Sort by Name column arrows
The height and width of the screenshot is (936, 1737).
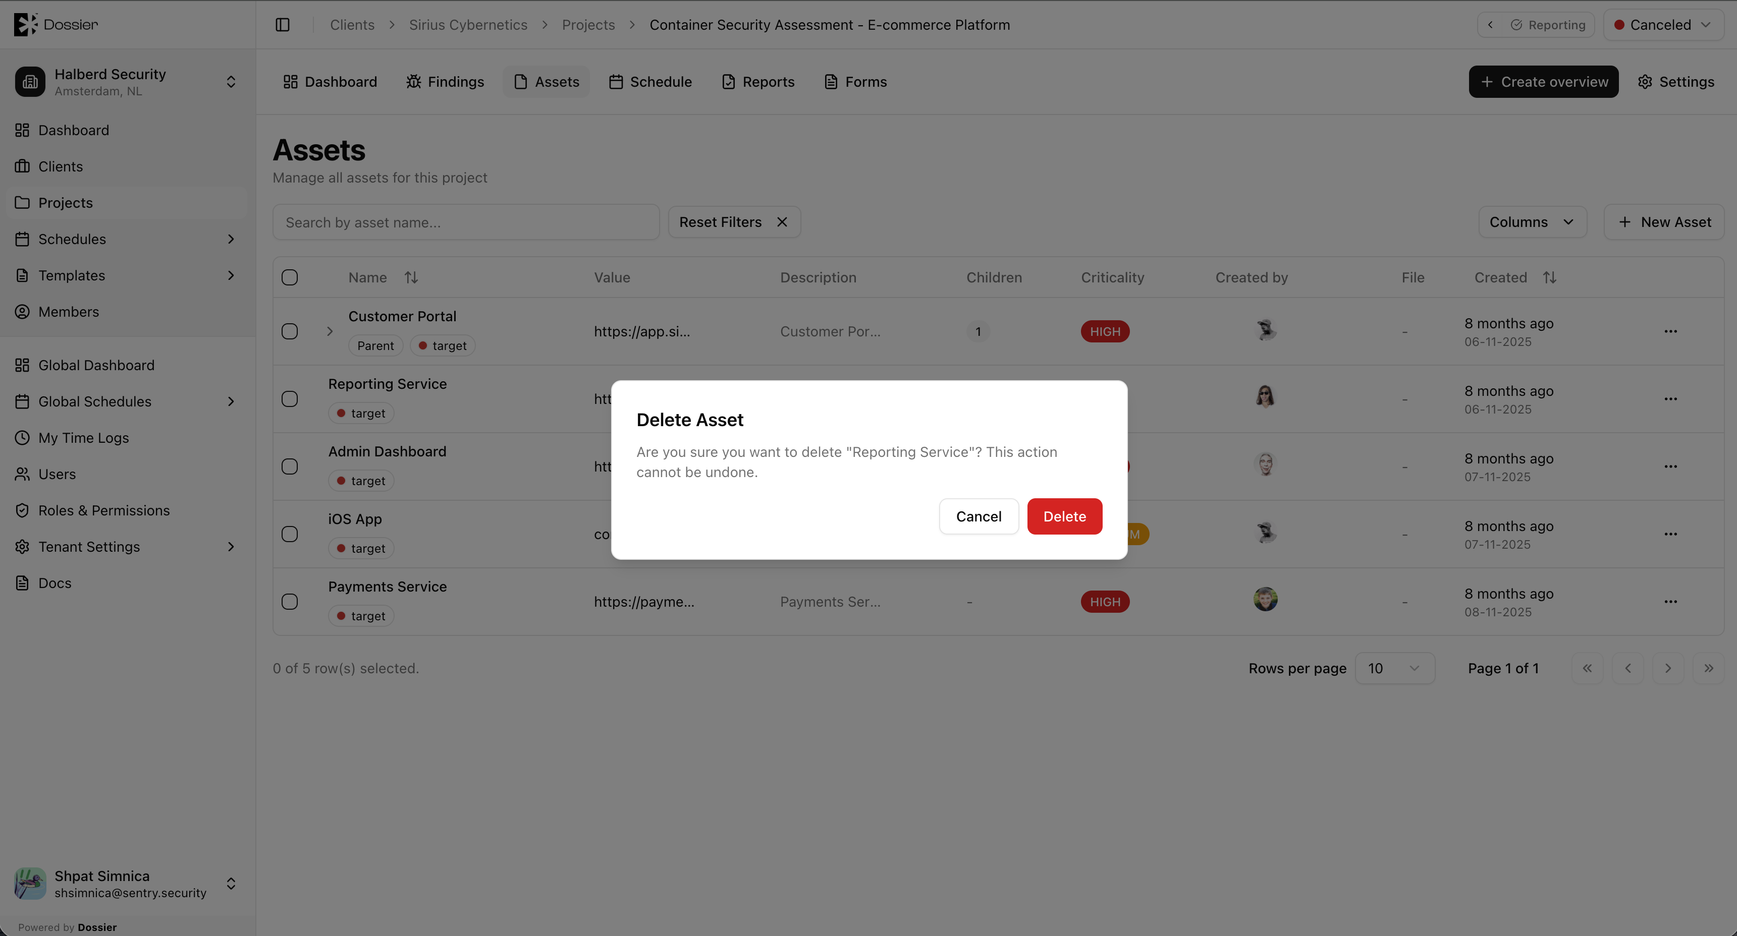tap(411, 277)
